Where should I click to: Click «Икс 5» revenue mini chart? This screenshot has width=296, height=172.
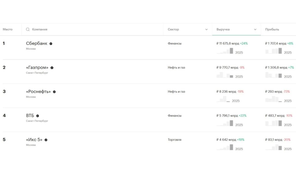[x=225, y=147]
